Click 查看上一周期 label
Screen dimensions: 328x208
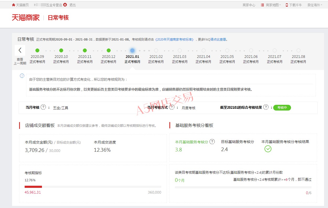pos(20,61)
